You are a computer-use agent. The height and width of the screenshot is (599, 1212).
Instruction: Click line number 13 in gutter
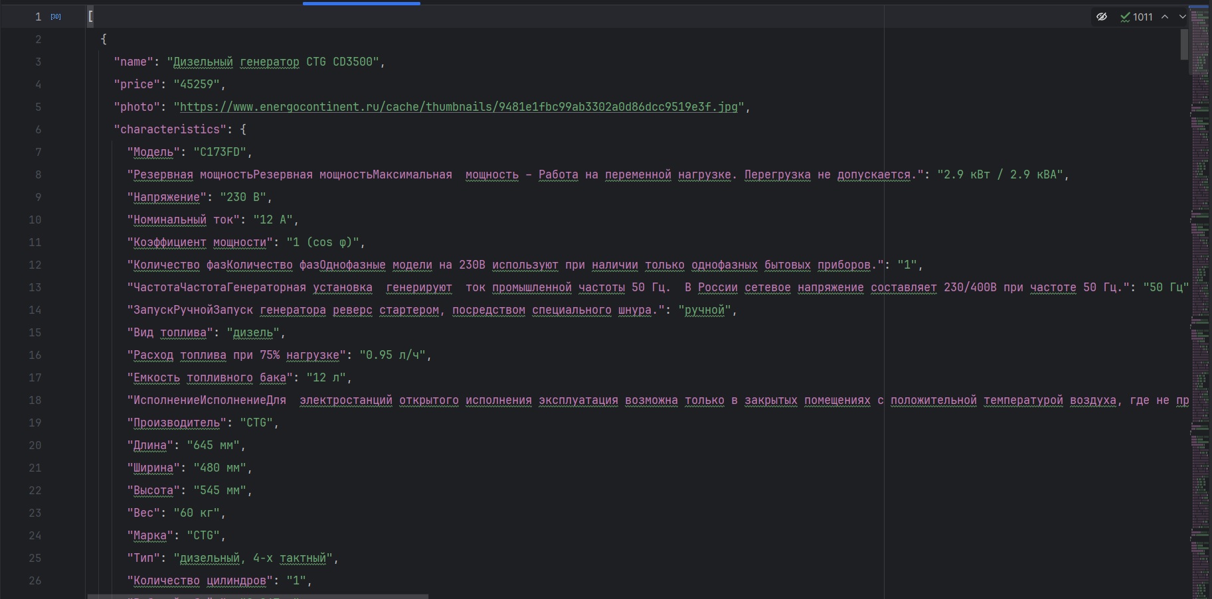[x=35, y=287]
